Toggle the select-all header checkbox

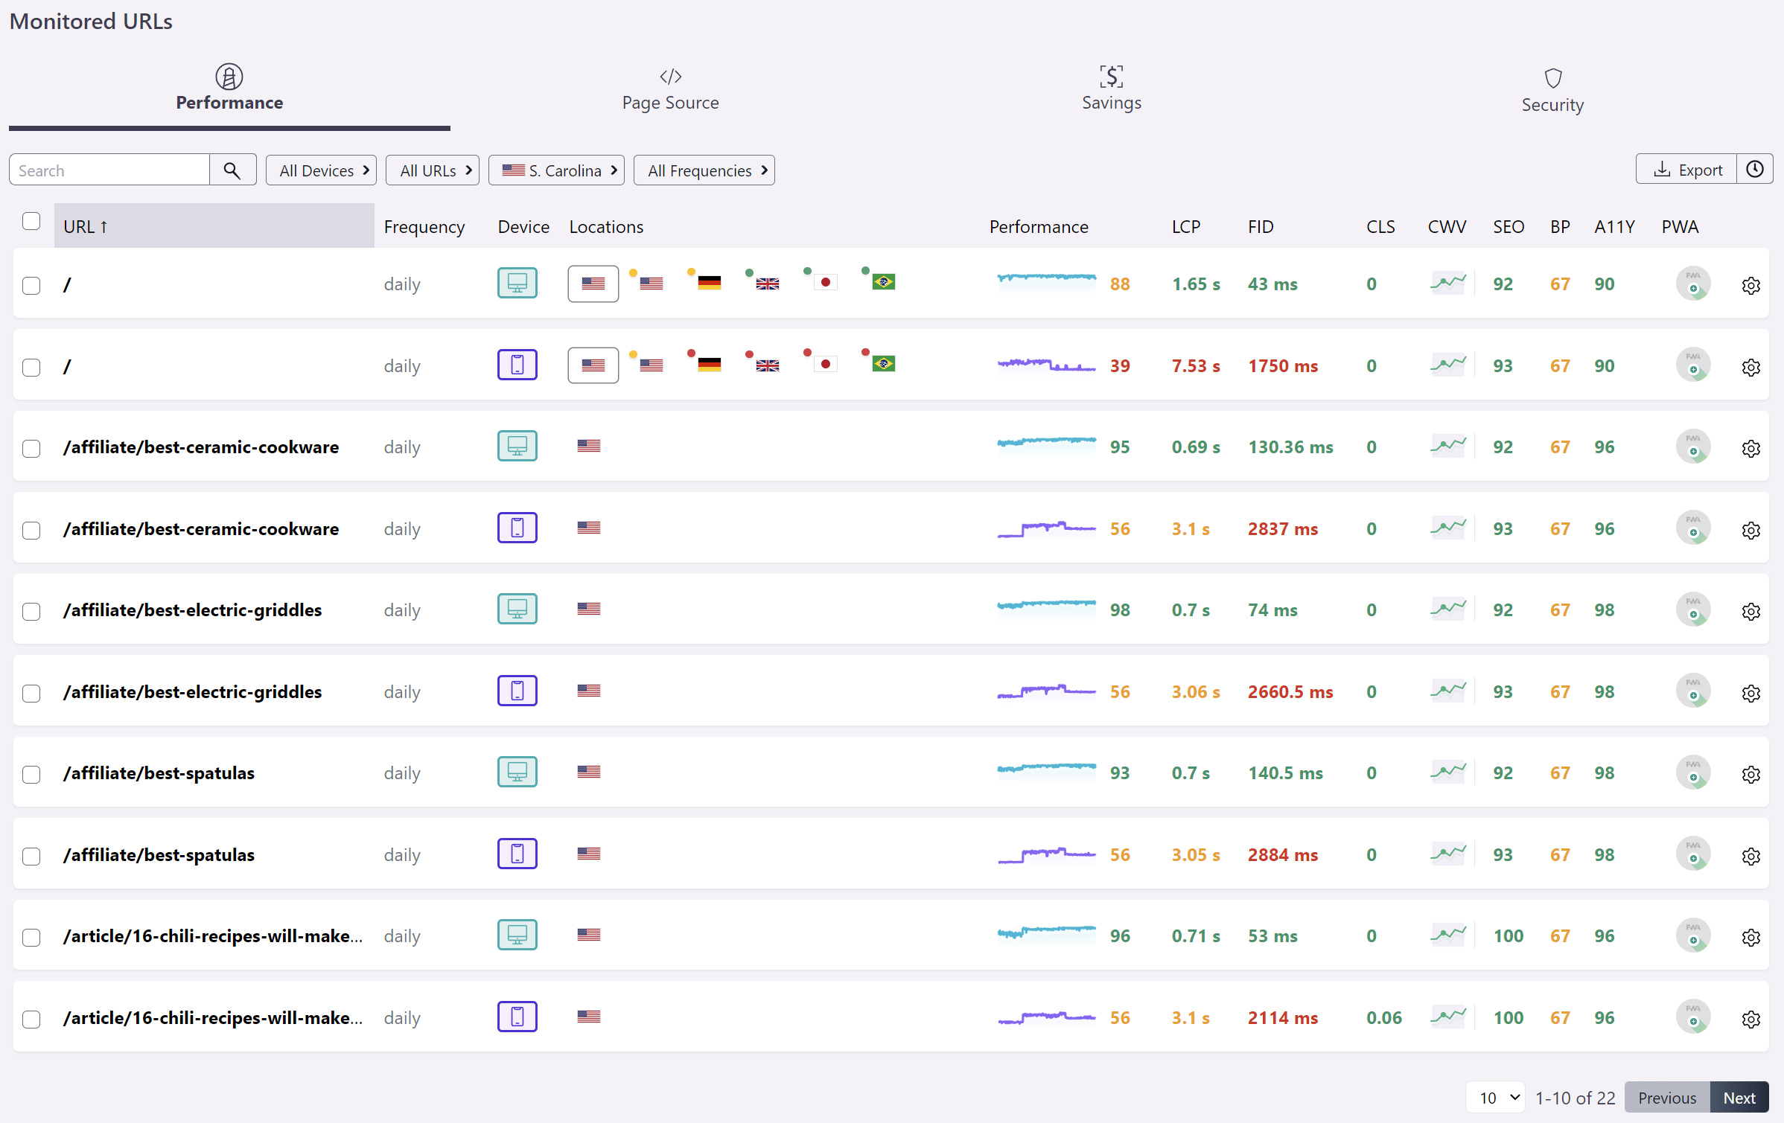click(x=31, y=221)
